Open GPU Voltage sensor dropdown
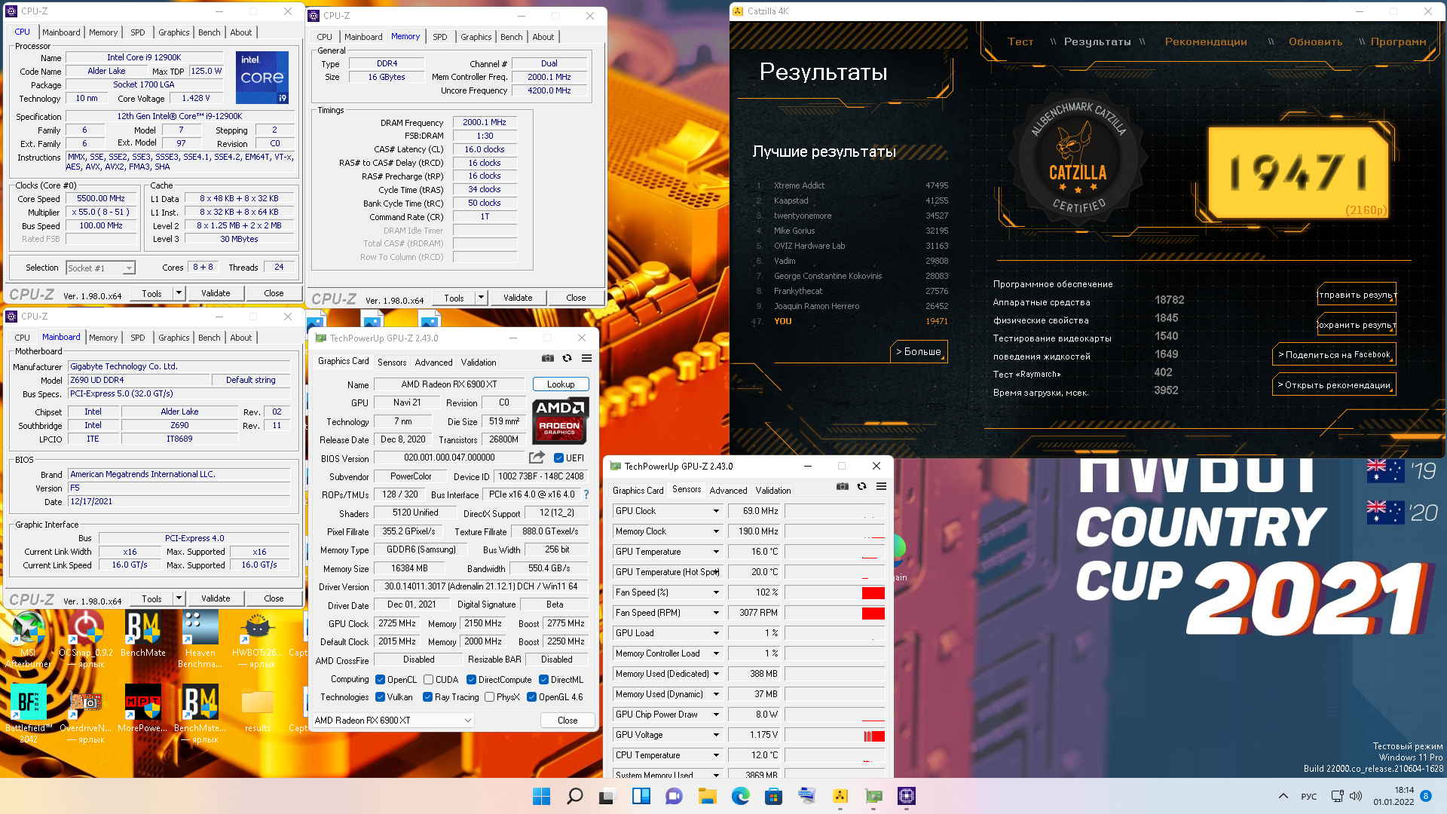The width and height of the screenshot is (1447, 814). [x=716, y=734]
